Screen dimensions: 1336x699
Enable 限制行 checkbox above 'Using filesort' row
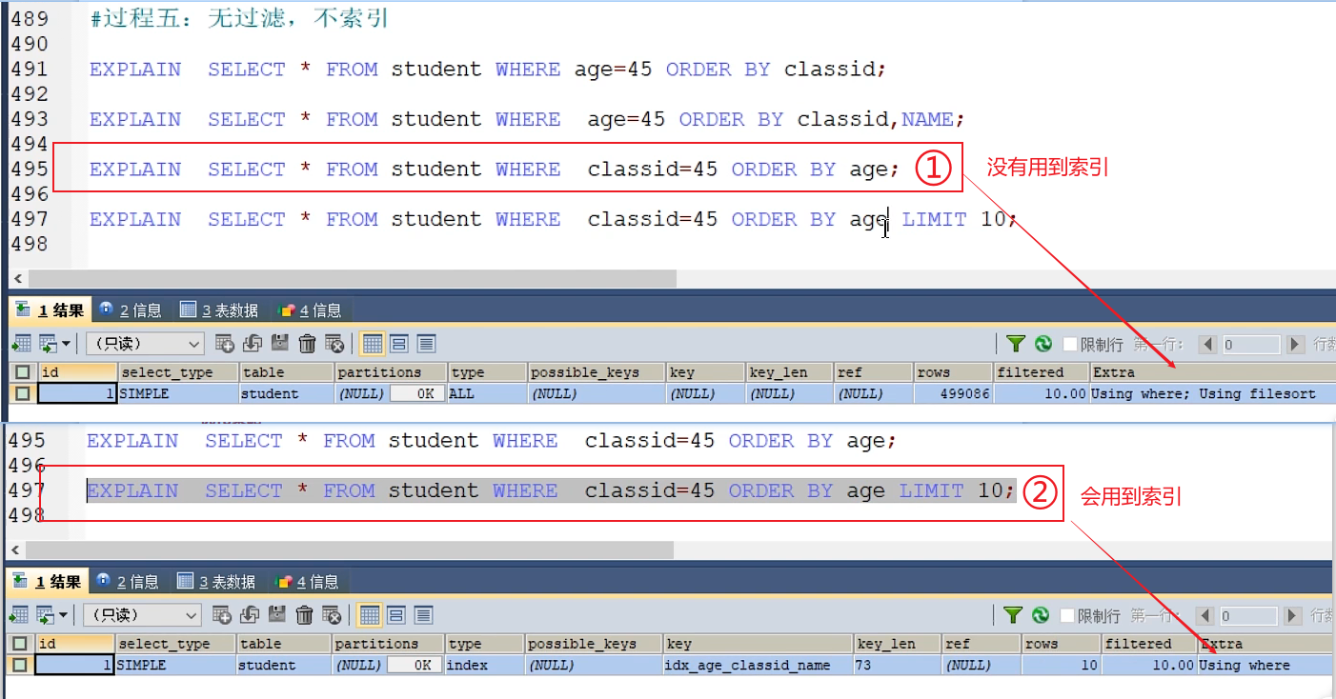1069,345
